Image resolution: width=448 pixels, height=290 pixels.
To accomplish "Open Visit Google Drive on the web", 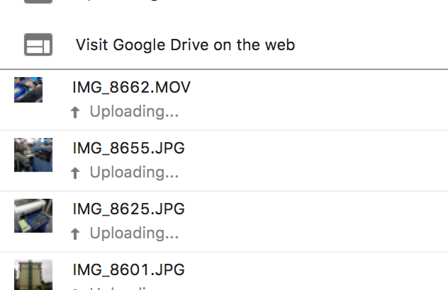I will tap(185, 45).
